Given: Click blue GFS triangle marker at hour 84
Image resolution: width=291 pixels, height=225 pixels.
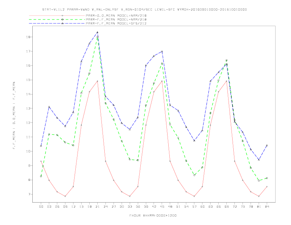Looking at the screenshot, I should coord(267,145).
